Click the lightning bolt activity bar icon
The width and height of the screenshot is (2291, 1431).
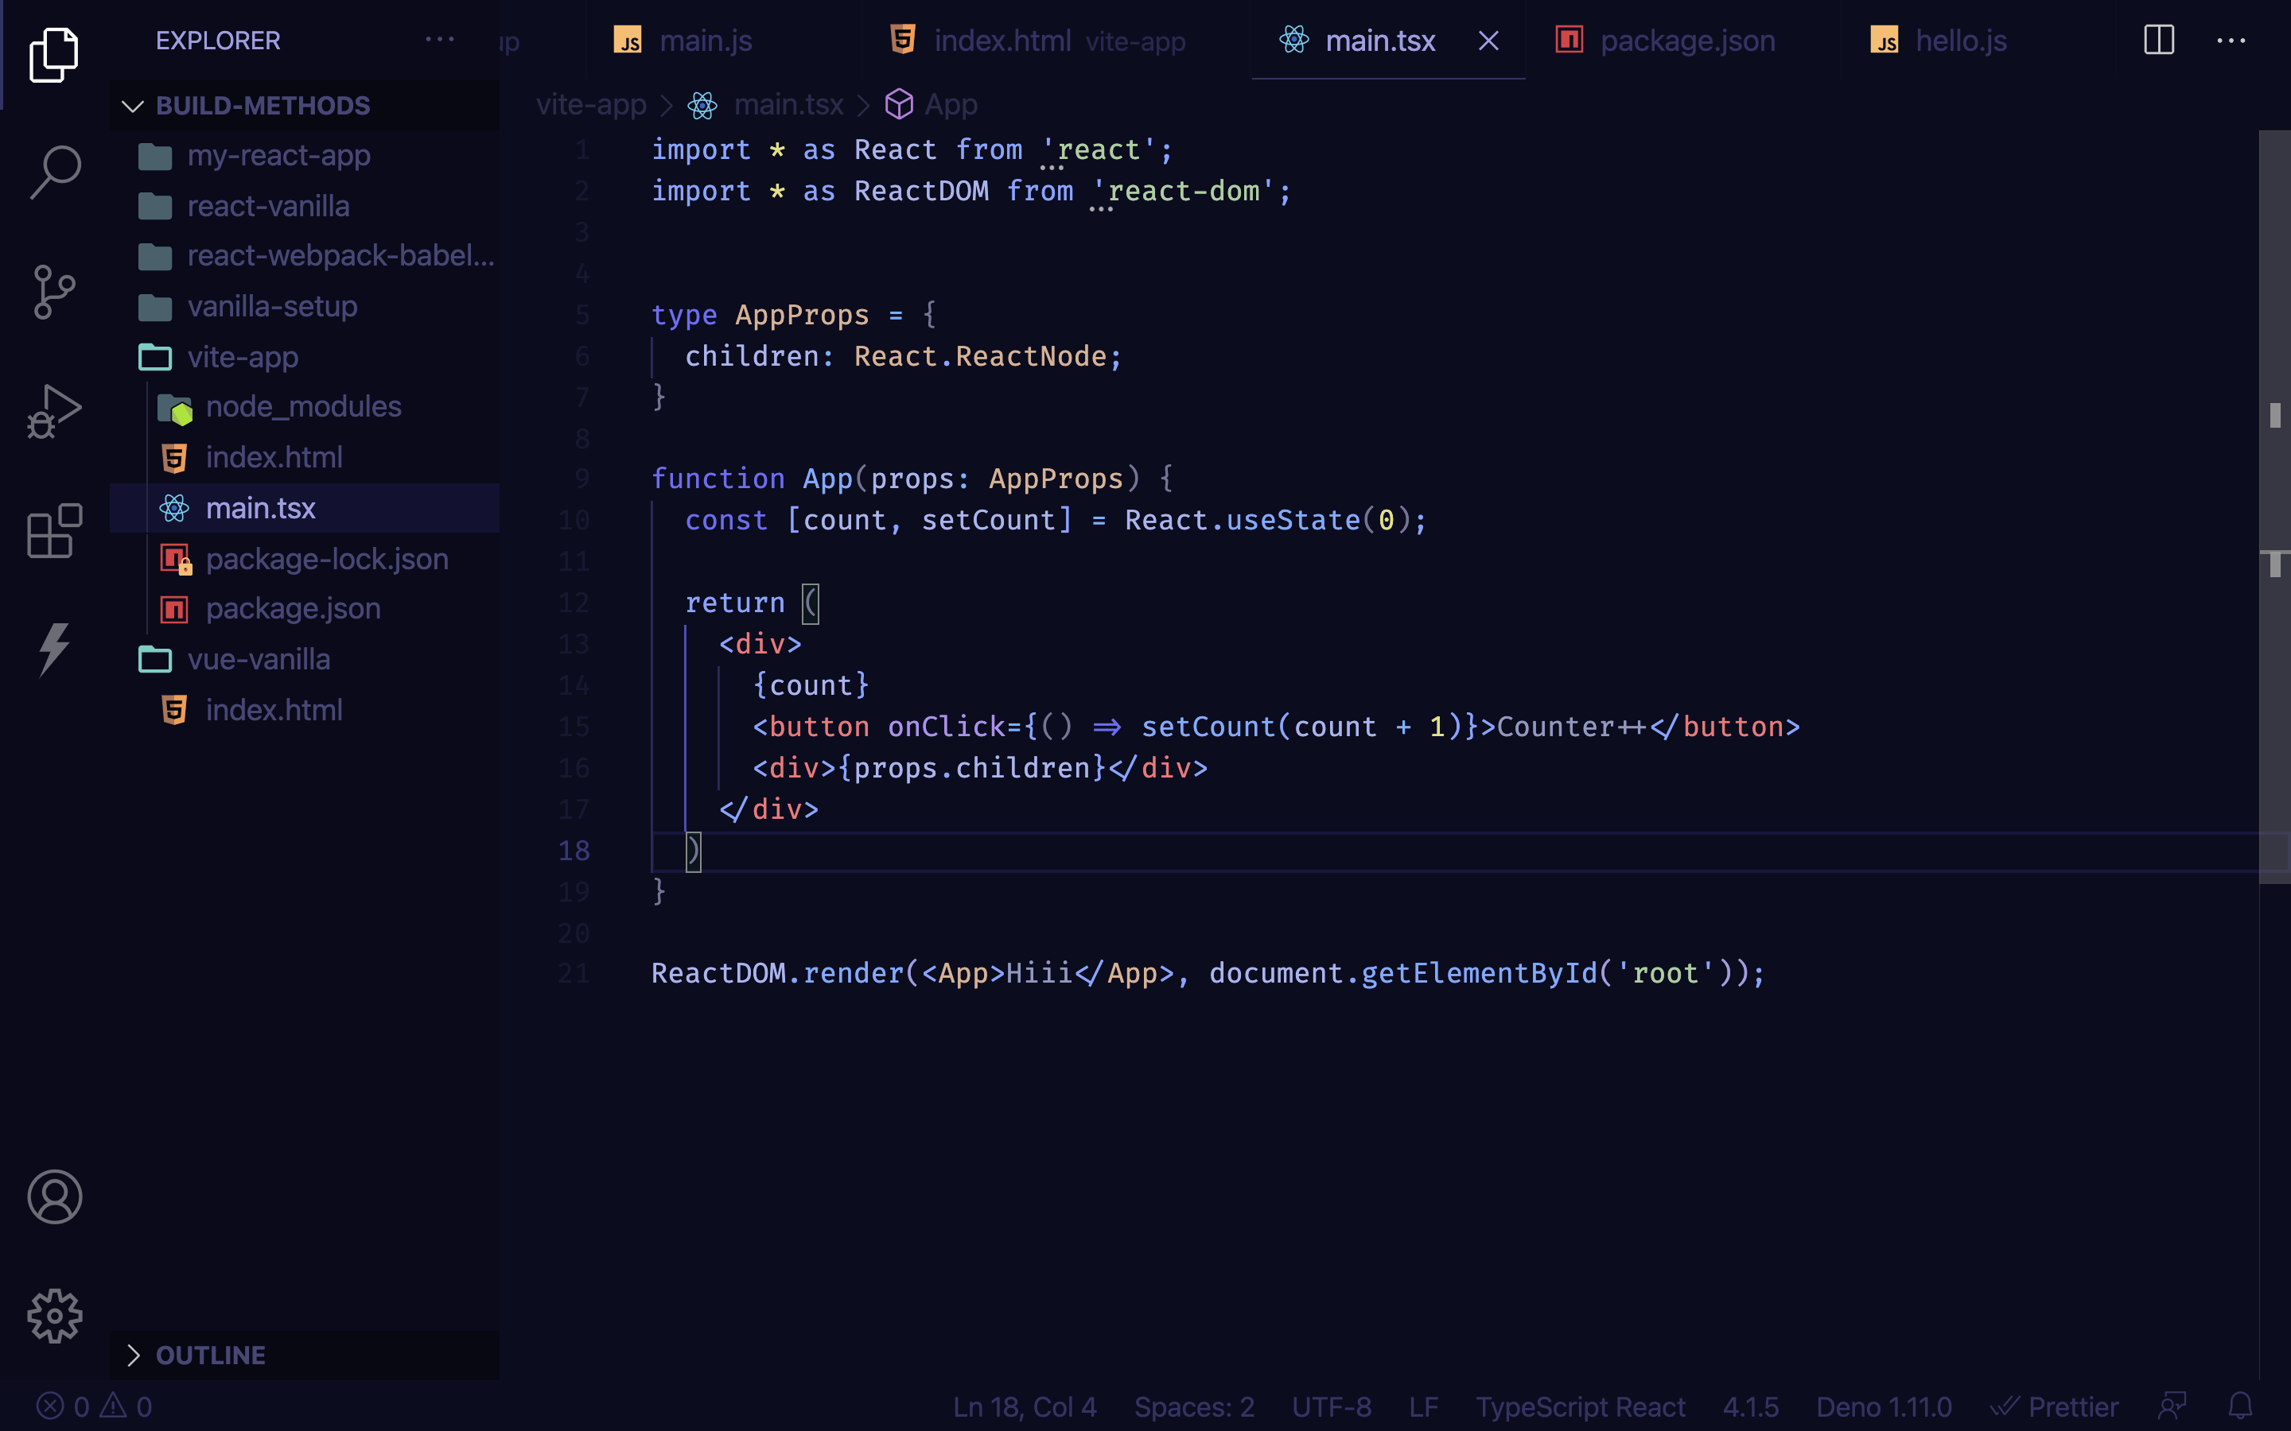click(55, 650)
